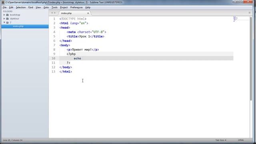The image size is (256, 144).
Task: Click the vertical scrollbar thumb
Action: 251,59
